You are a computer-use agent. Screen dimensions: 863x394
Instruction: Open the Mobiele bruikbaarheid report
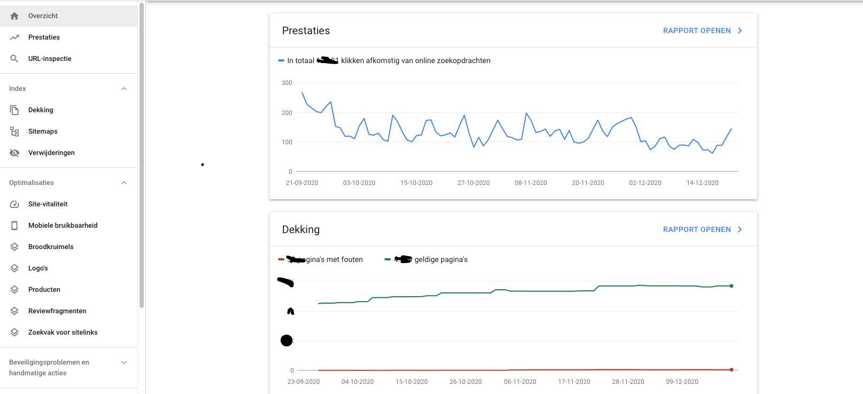[x=68, y=226]
